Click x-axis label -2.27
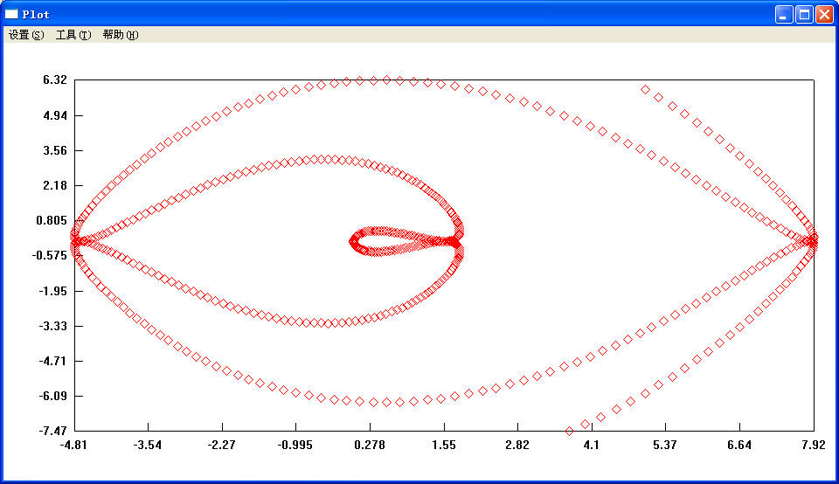This screenshot has width=839, height=484. (221, 445)
